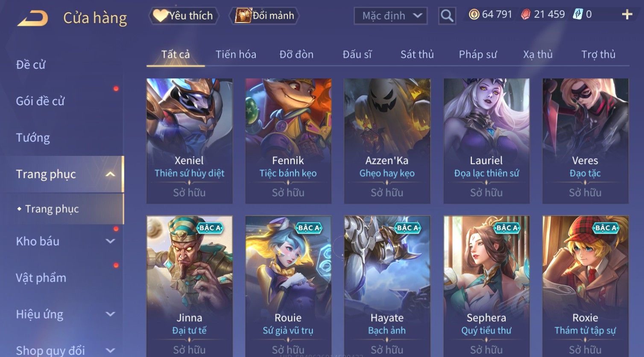Go to Đề cử in sidebar
This screenshot has height=357, width=644.
30,65
